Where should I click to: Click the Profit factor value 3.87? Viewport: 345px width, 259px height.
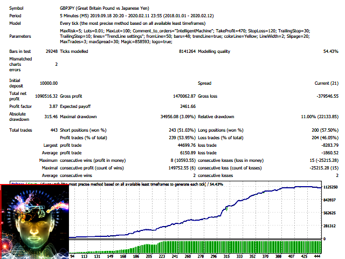(x=53, y=106)
